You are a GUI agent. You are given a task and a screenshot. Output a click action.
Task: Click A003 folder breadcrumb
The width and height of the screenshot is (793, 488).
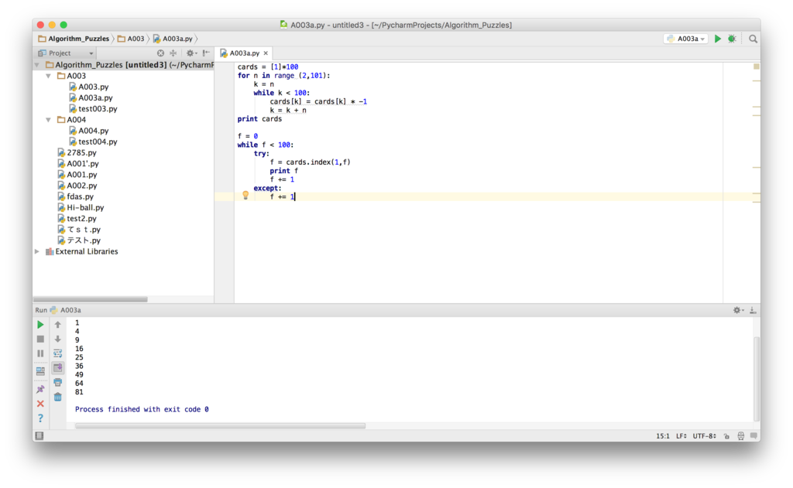(131, 39)
